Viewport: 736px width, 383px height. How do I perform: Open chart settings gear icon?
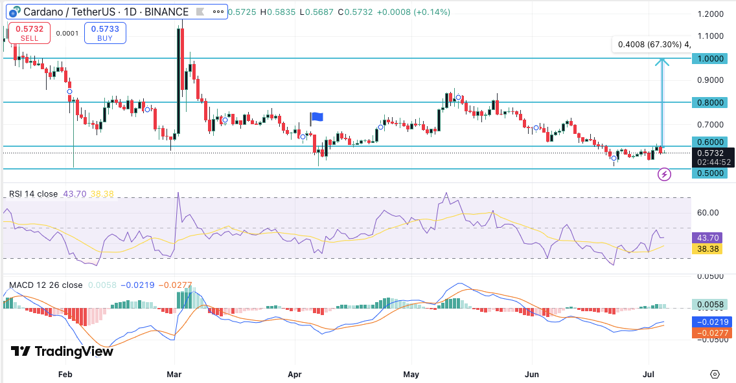715,374
